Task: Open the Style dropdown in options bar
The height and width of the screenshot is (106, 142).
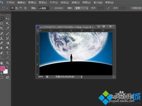Action: (82, 8)
